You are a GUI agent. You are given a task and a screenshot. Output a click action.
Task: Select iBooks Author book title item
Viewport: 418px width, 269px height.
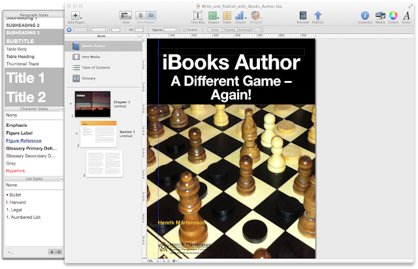click(x=104, y=46)
